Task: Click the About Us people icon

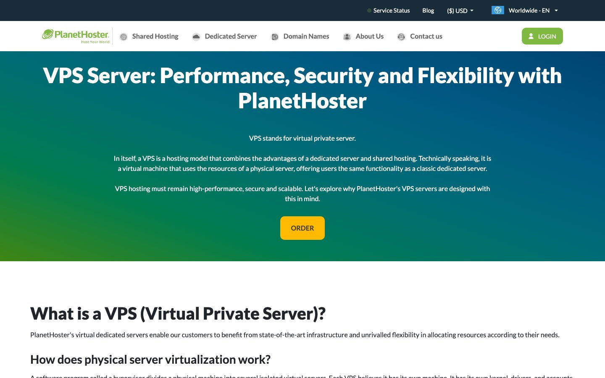Action: [347, 37]
